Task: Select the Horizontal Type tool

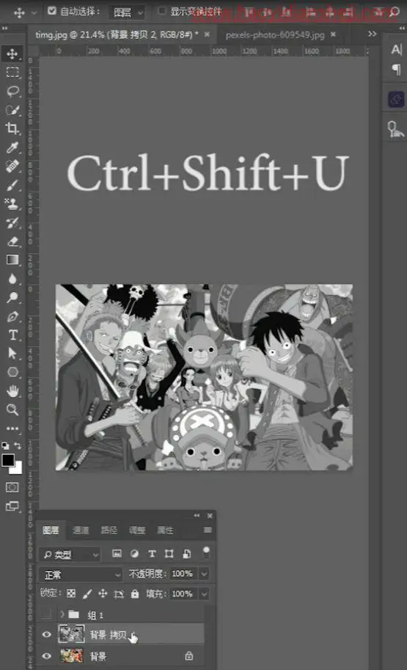Action: coord(12,335)
